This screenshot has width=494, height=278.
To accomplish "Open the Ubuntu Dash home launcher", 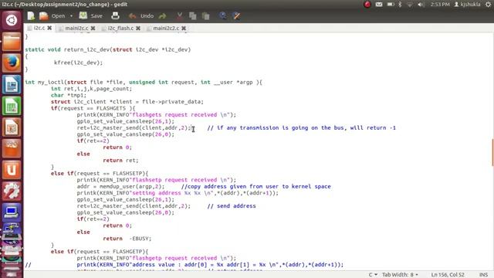I will [x=12, y=21].
